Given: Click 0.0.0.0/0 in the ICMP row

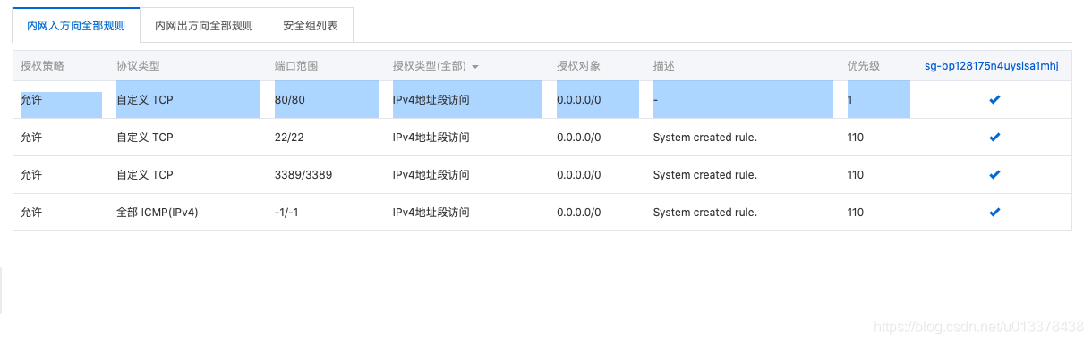Looking at the screenshot, I should [579, 213].
